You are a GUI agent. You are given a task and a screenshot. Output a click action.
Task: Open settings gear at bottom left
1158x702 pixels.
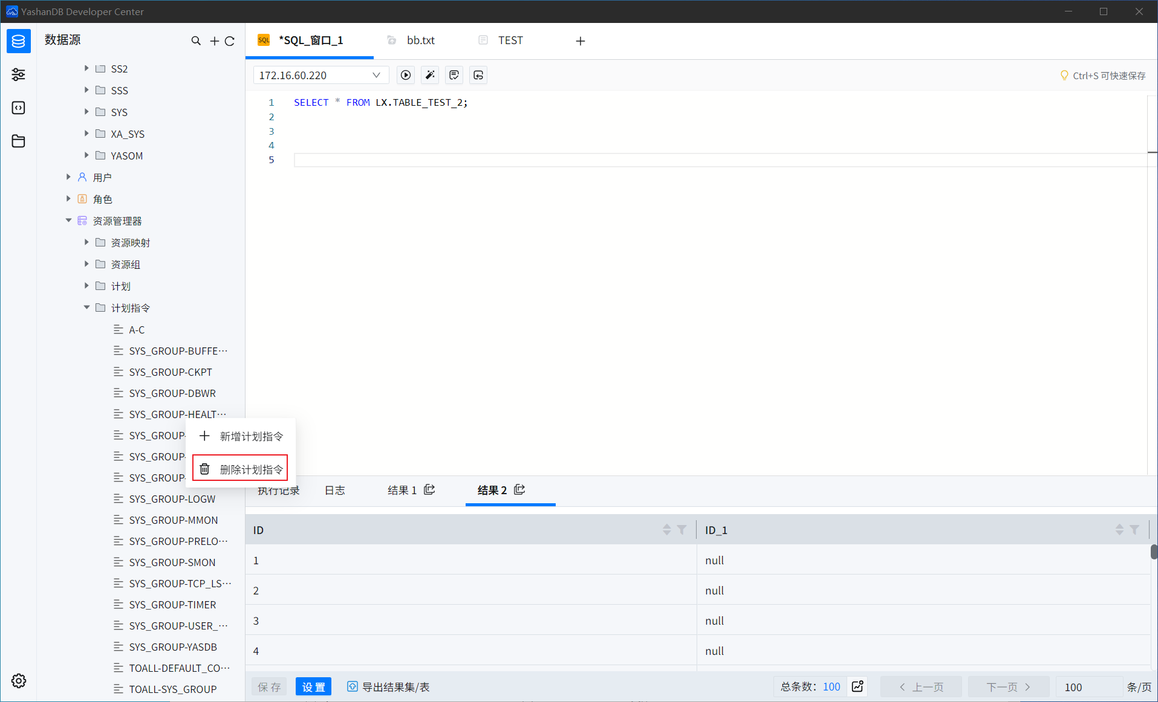[18, 681]
